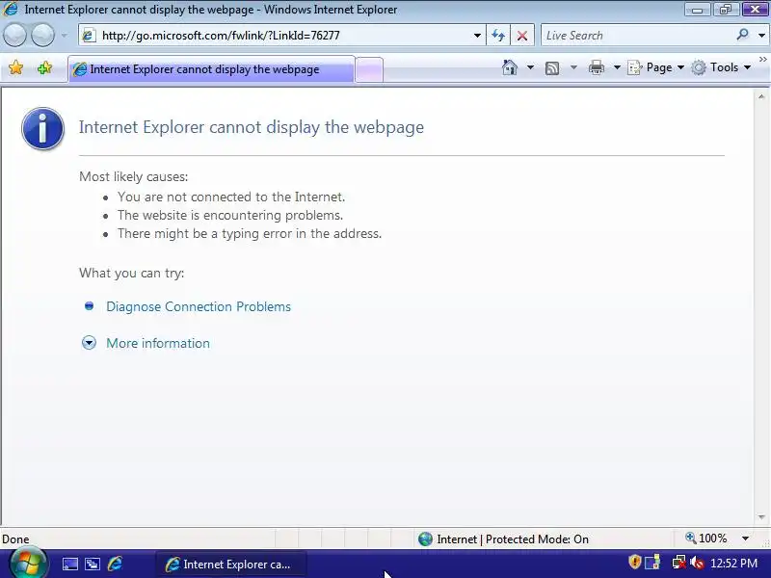Screen dimensions: 771x578
Task: Click the Switch between windows quick launch icon
Action: [93, 564]
